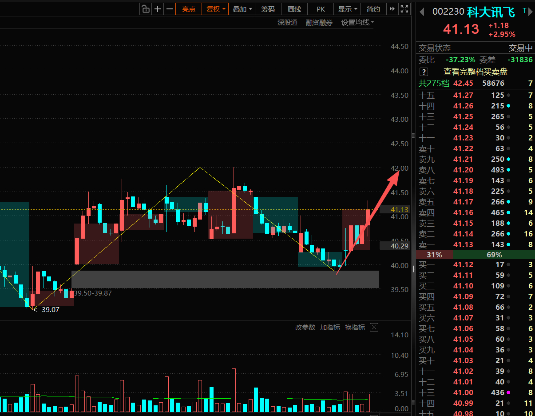
Task: Click 加指标 to add an indicator
Action: [x=330, y=328]
